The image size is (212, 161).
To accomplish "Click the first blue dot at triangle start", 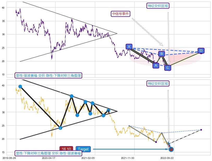I will (x=20, y=86).
